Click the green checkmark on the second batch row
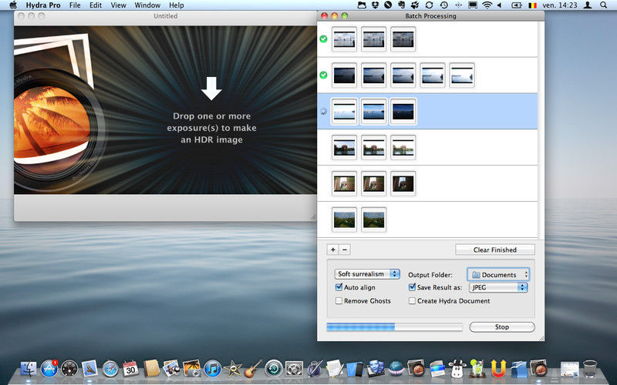This screenshot has width=617, height=385. 323,75
